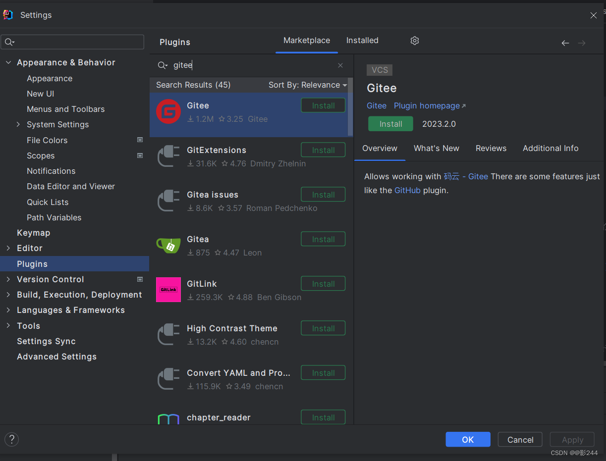Click the back navigation arrow
Viewport: 606px width, 461px height.
(x=565, y=43)
